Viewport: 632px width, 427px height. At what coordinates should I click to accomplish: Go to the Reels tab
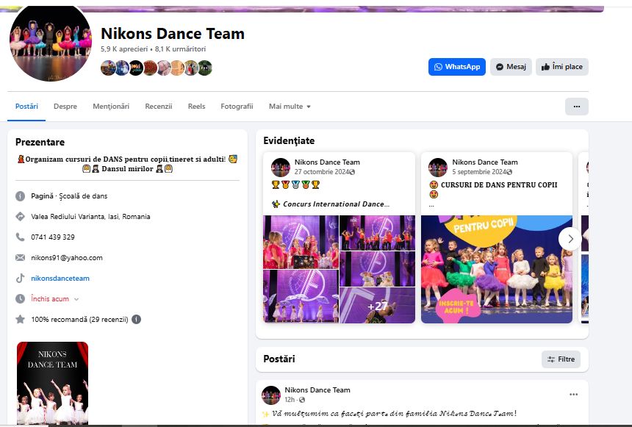pyautogui.click(x=196, y=107)
